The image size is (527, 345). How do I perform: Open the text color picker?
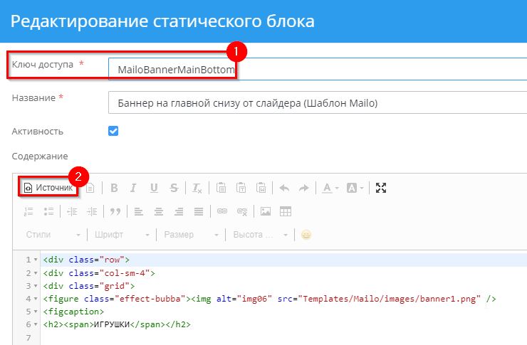click(330, 188)
